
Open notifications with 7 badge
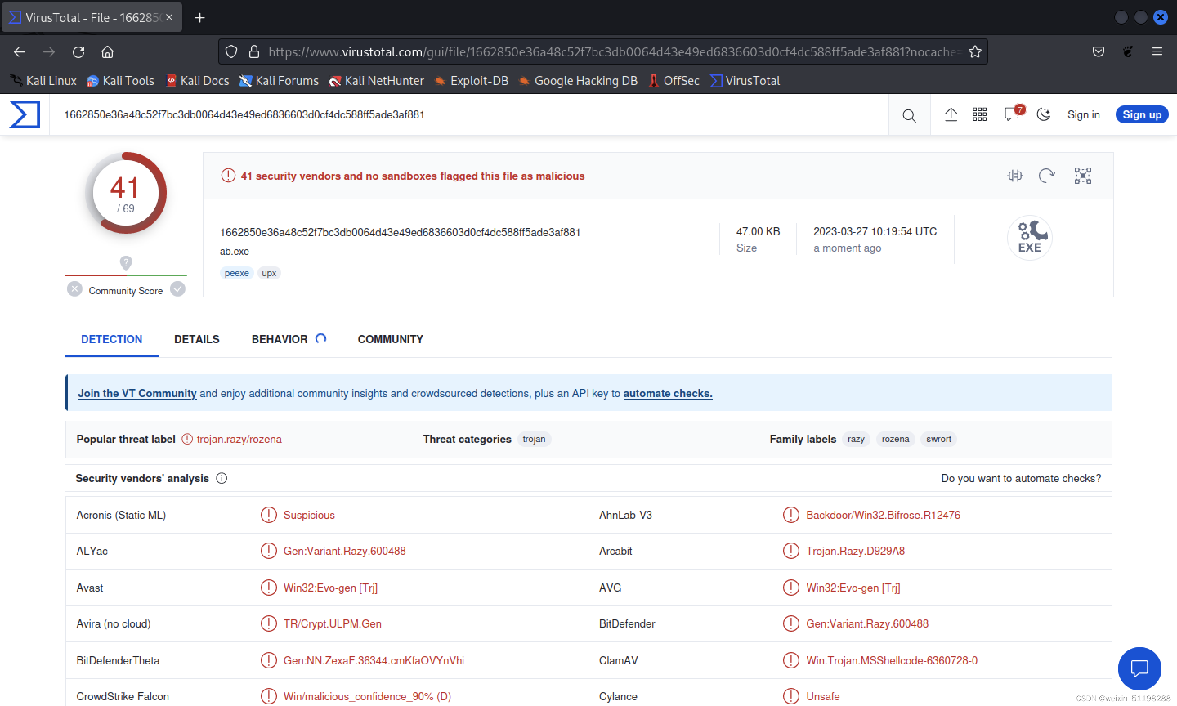(x=1014, y=114)
